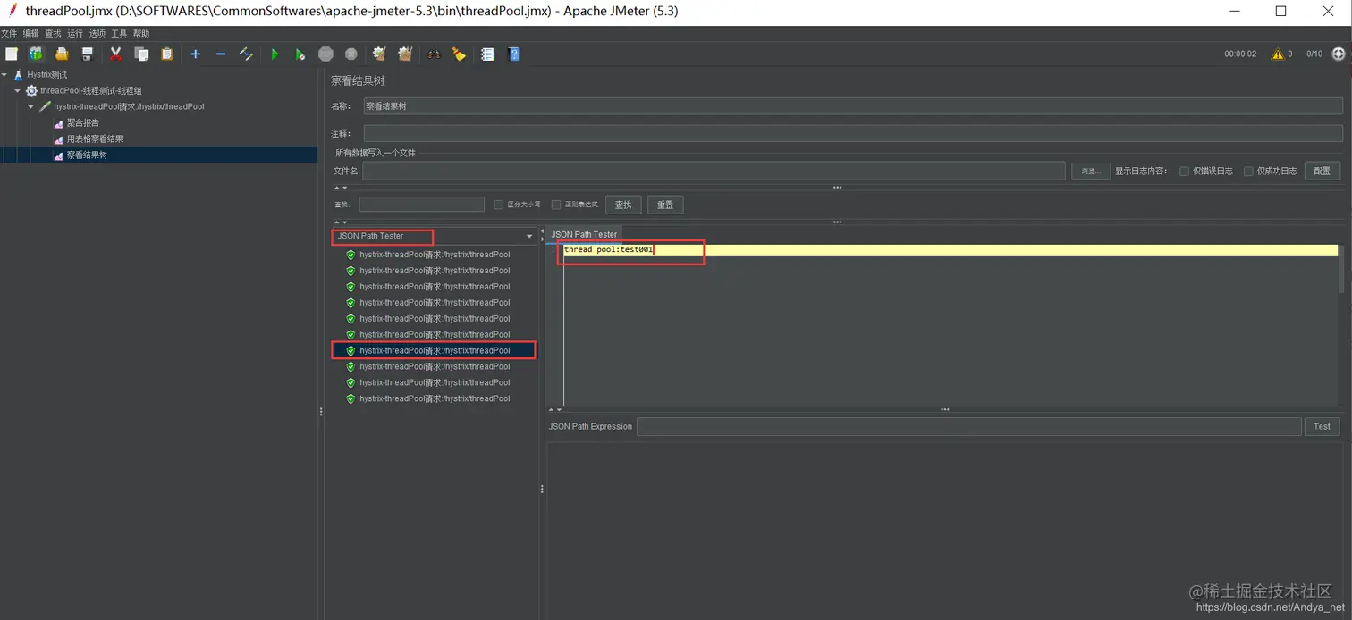Click the grey Stop icon
This screenshot has height=620, width=1352.
click(325, 54)
